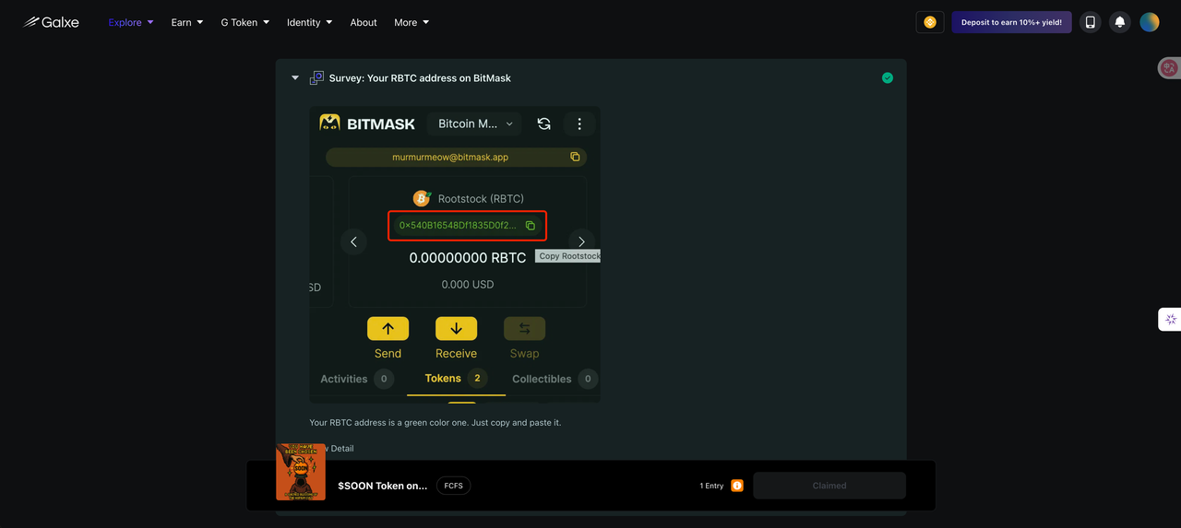
Task: Copy the green 0x540B RBTC address icon
Action: (x=531, y=225)
